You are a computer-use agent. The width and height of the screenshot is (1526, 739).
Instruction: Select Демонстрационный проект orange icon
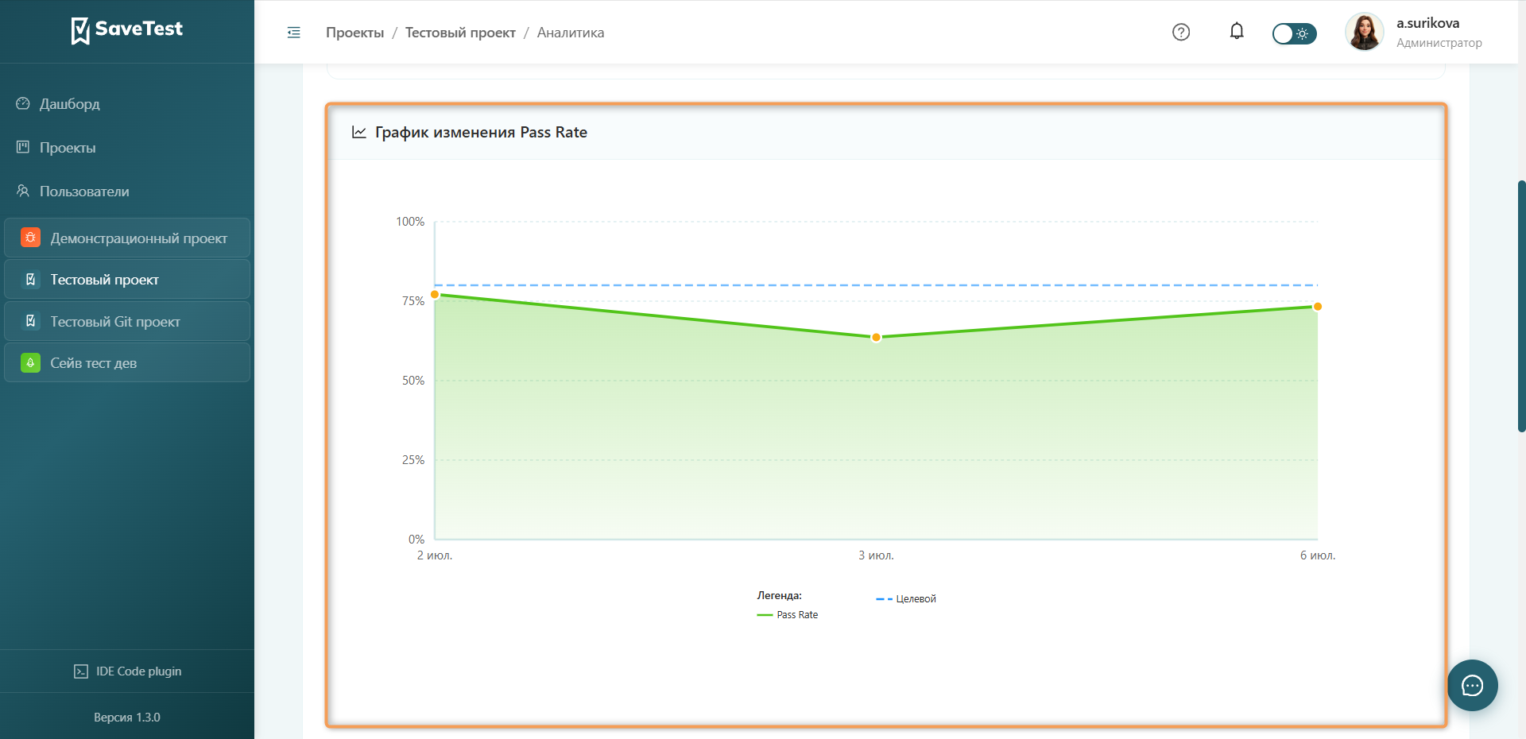pyautogui.click(x=30, y=238)
